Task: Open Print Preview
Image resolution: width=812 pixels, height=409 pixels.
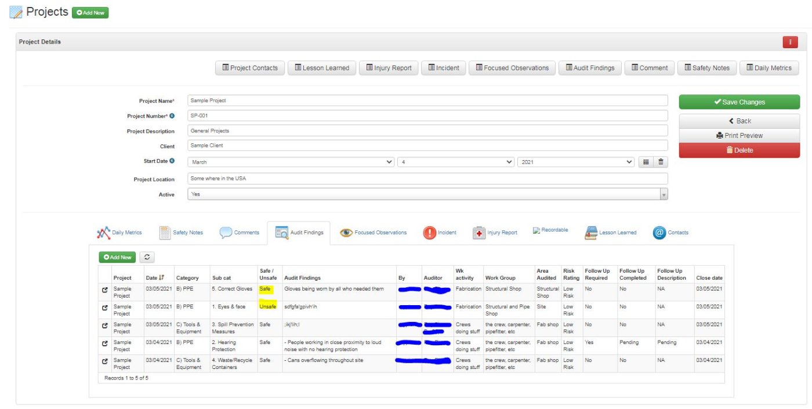Action: [x=739, y=136]
